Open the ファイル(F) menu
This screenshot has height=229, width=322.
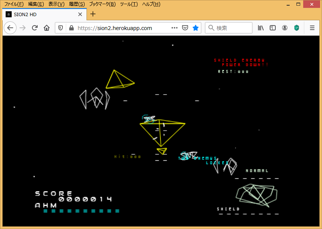(14, 4)
